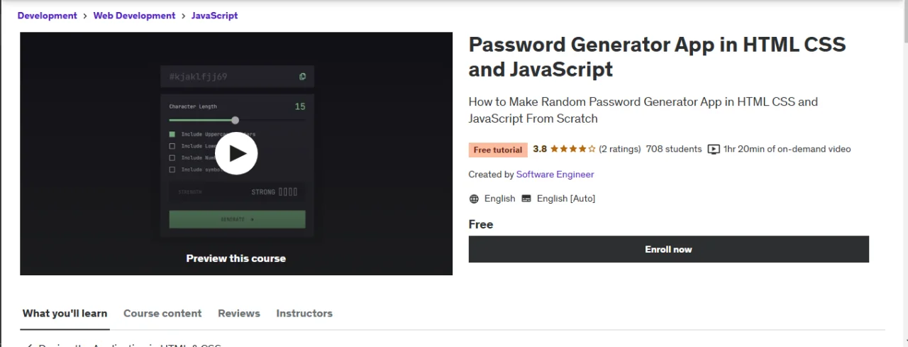Click the (2 ratings) text
Screen dimensions: 908x347
tap(620, 149)
